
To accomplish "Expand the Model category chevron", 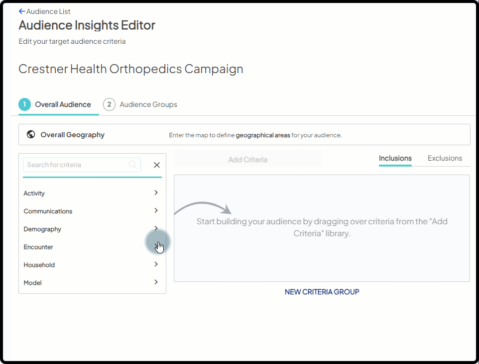I will coord(156,282).
